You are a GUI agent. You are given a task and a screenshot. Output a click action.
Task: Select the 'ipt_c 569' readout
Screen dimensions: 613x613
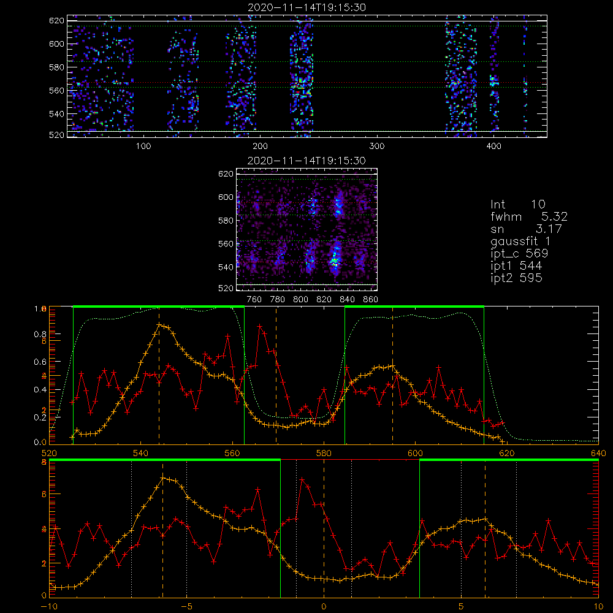click(519, 253)
